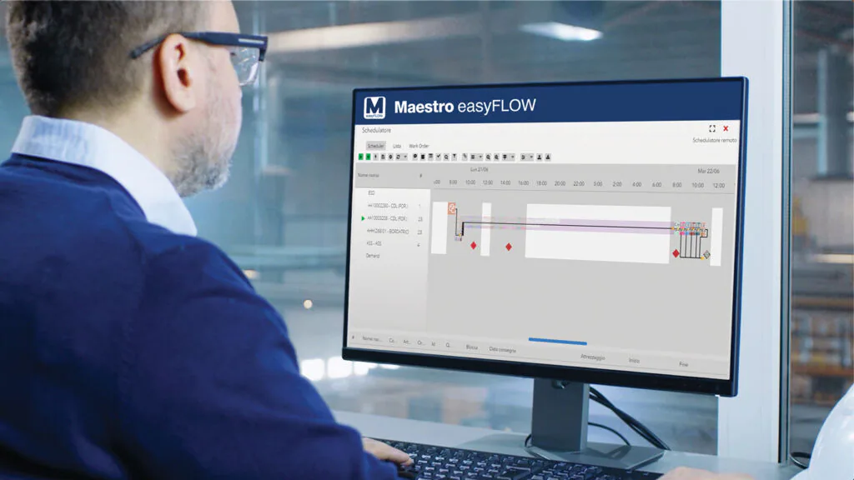The image size is (854, 480).
Task: Click the first green toolbar button
Action: pyautogui.click(x=360, y=157)
